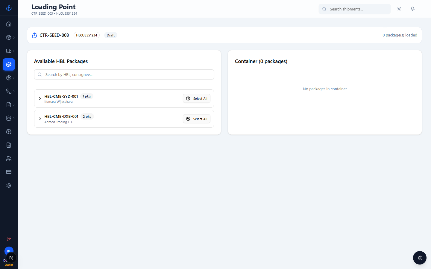Open the package-check icon below the active container icon

pos(9,78)
